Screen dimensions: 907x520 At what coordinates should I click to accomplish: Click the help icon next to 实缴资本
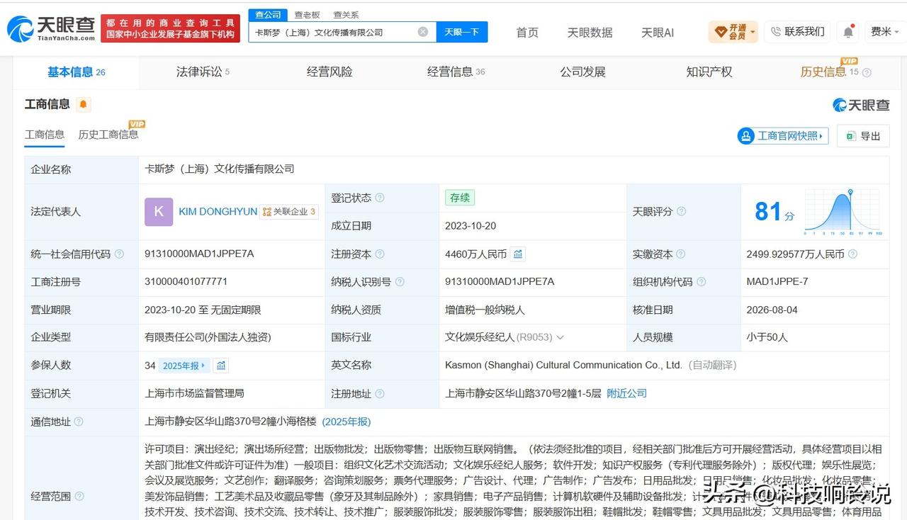tap(681, 254)
